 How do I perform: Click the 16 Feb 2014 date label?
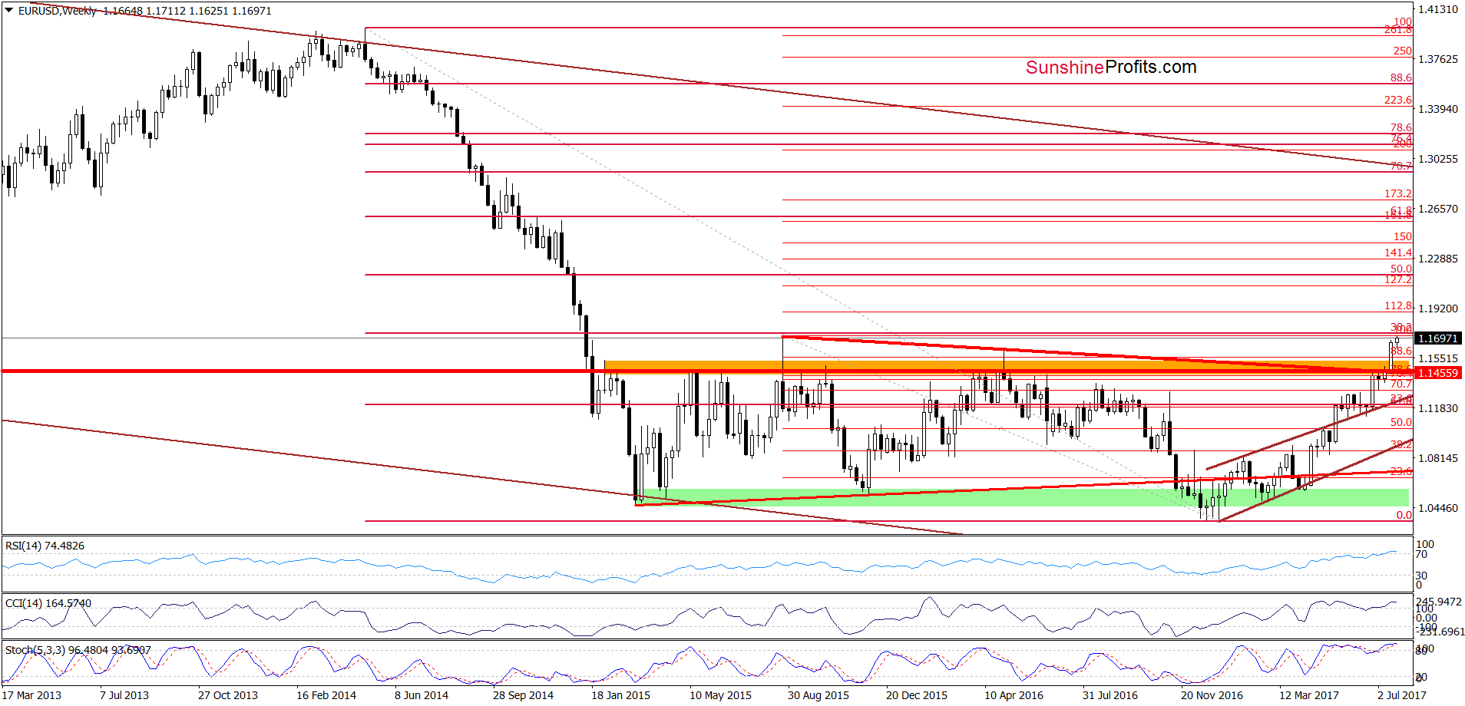pyautogui.click(x=326, y=695)
